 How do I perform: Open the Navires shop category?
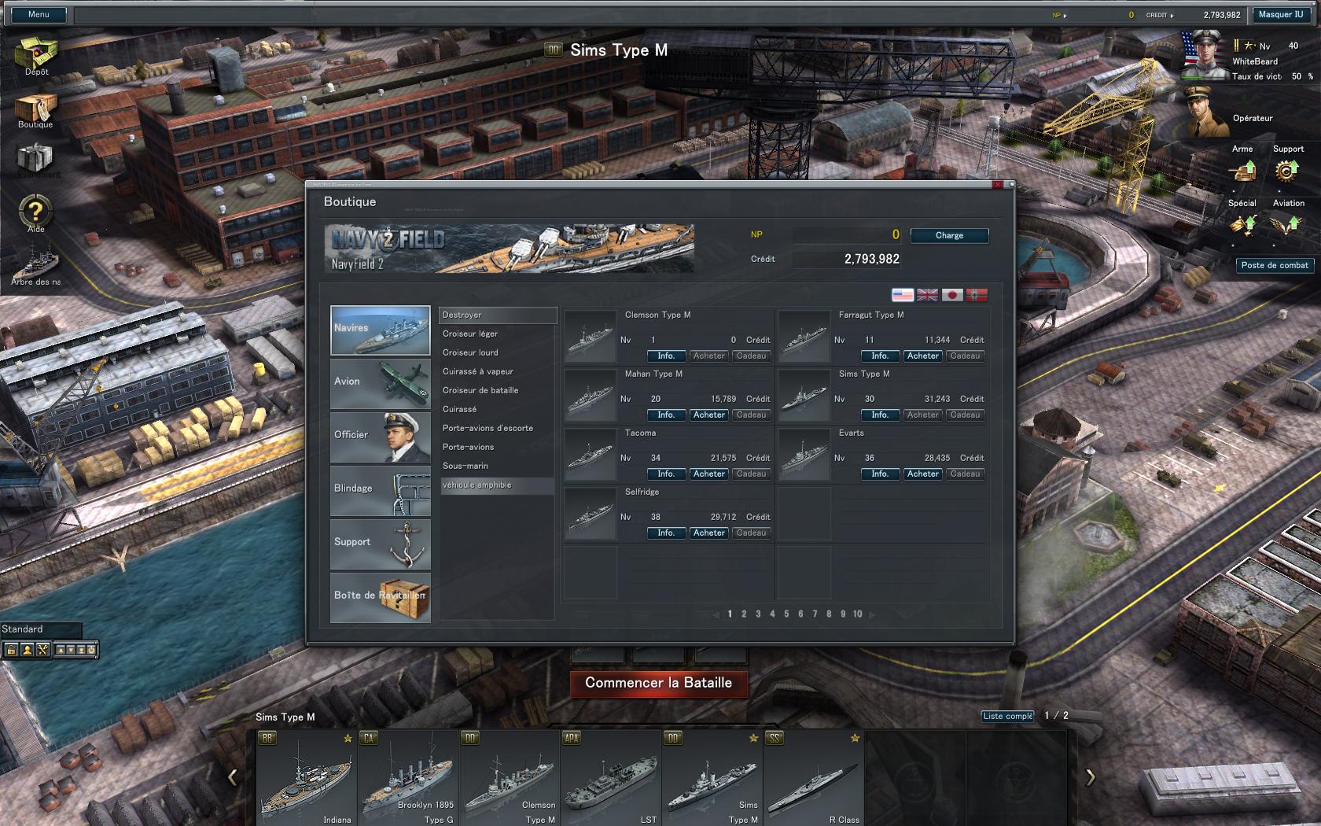pyautogui.click(x=381, y=330)
